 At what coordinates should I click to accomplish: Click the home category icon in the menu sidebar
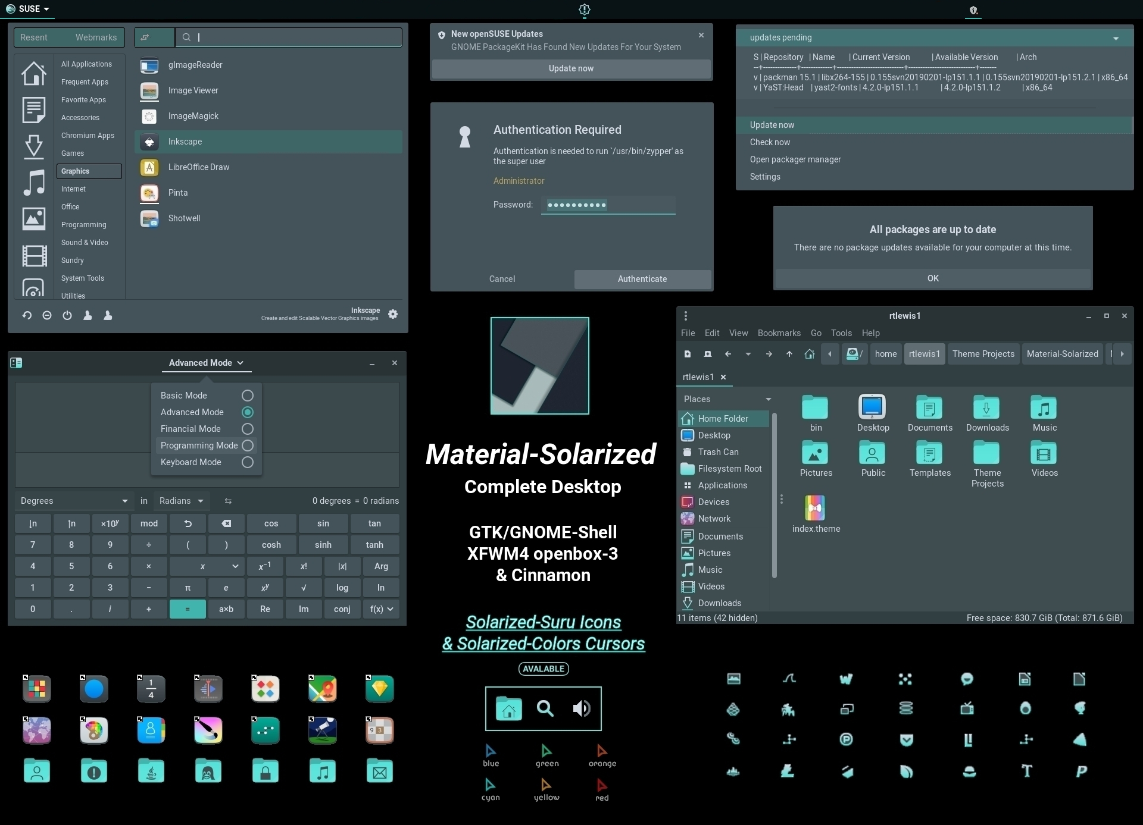click(34, 73)
